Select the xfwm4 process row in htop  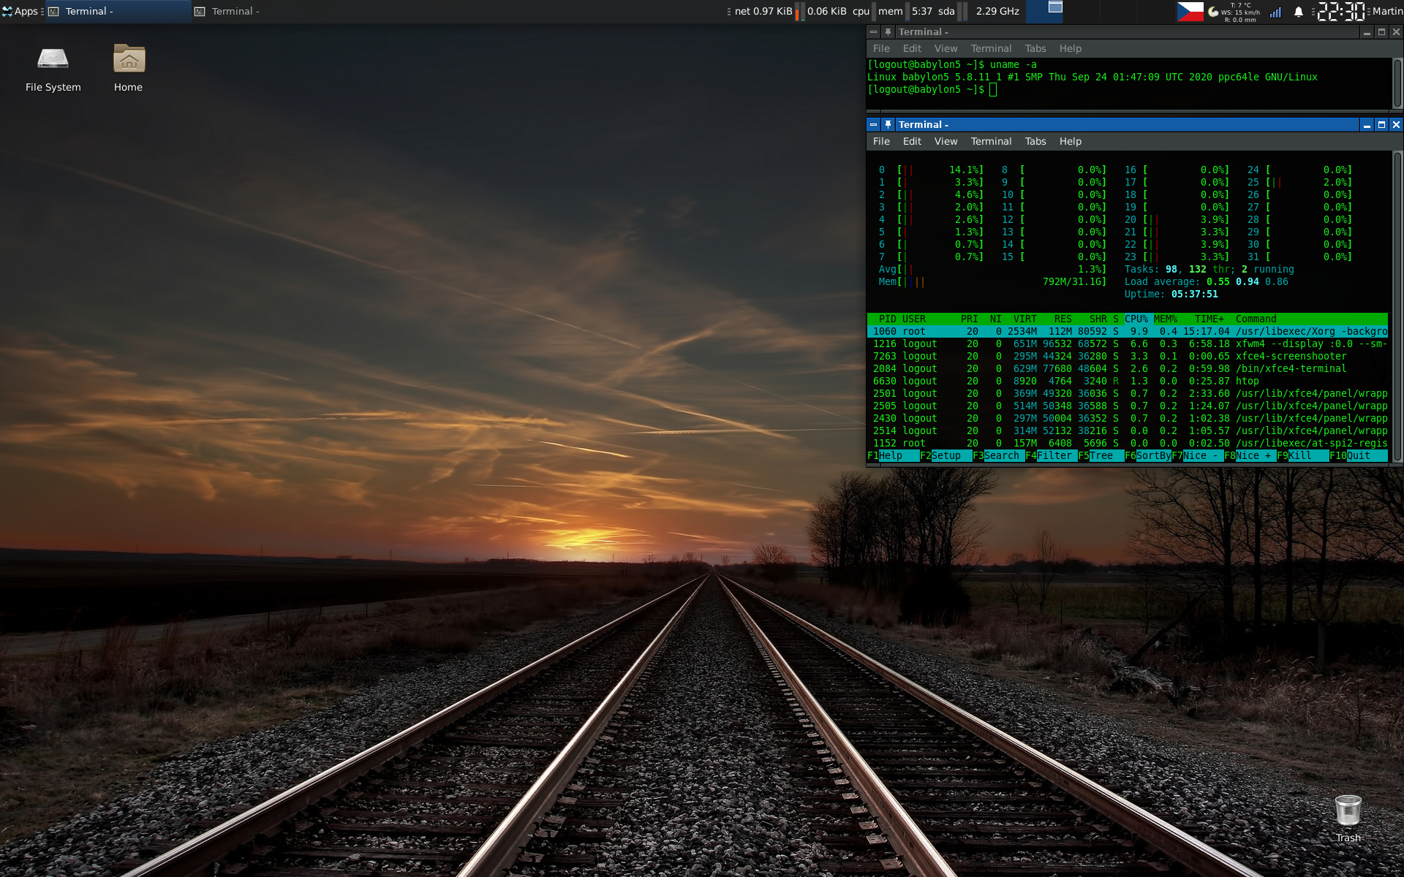click(1126, 343)
